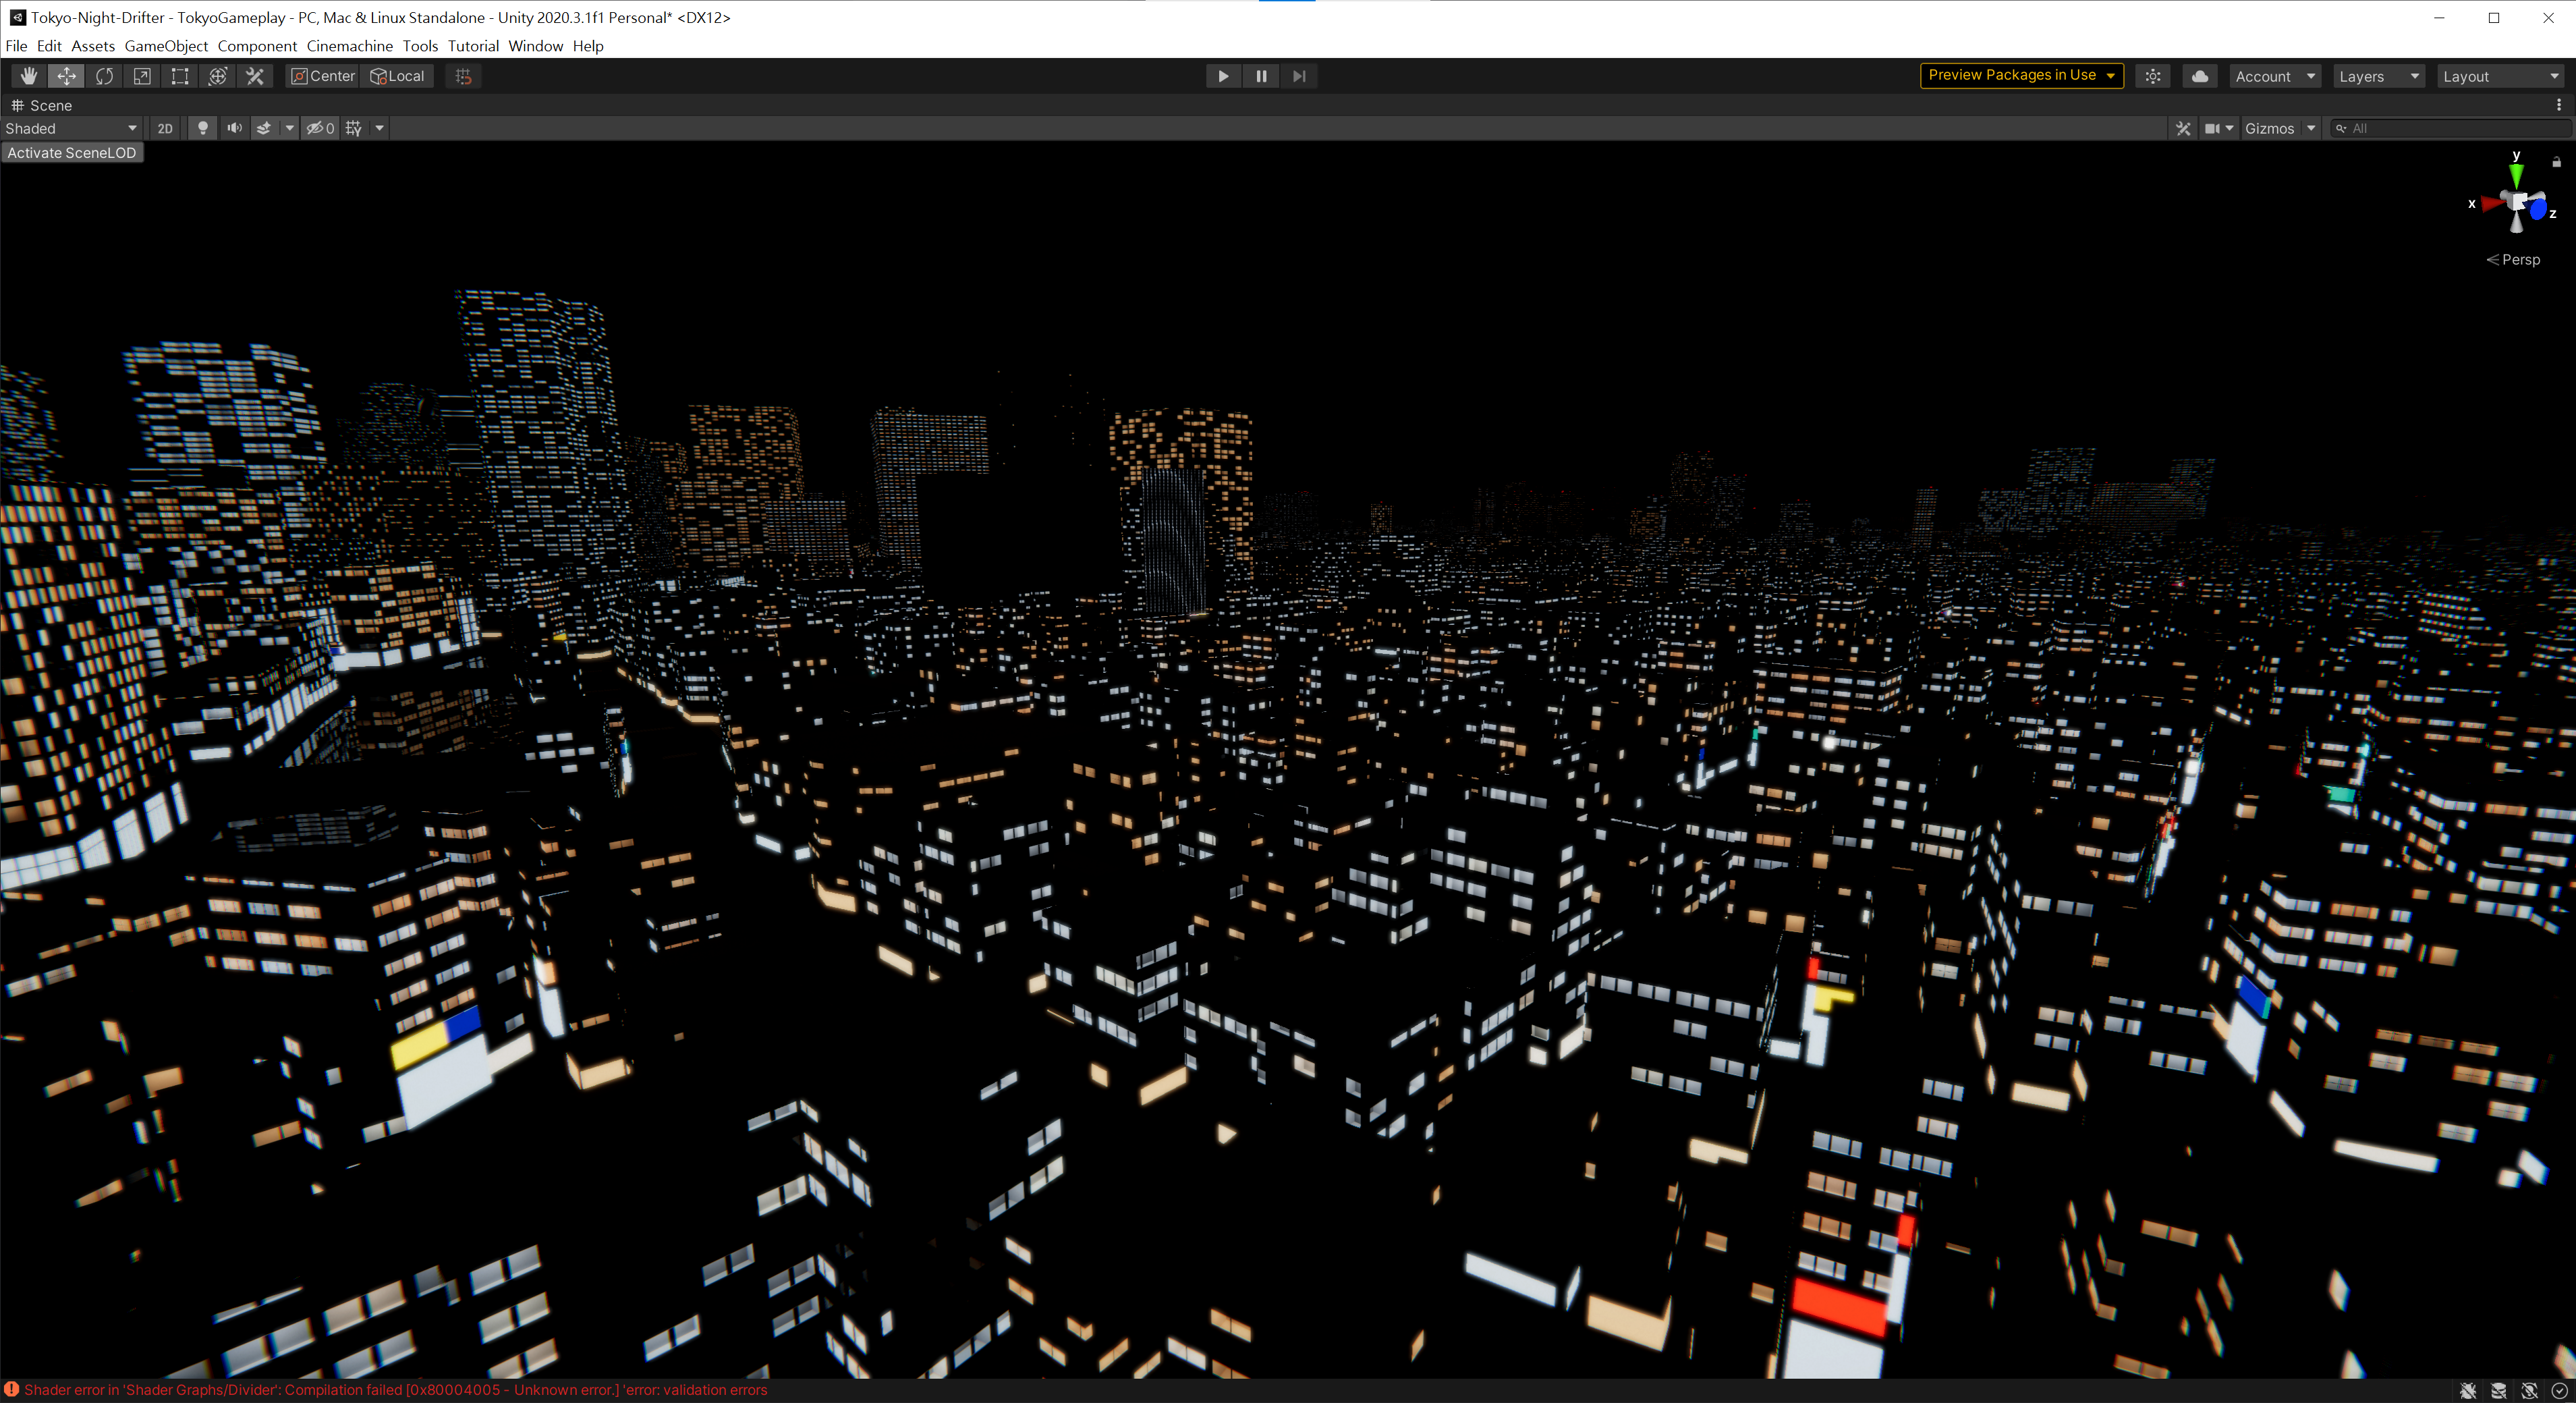The width and height of the screenshot is (2576, 1403).
Task: Open the Scene view component tools icon
Action: [2183, 128]
